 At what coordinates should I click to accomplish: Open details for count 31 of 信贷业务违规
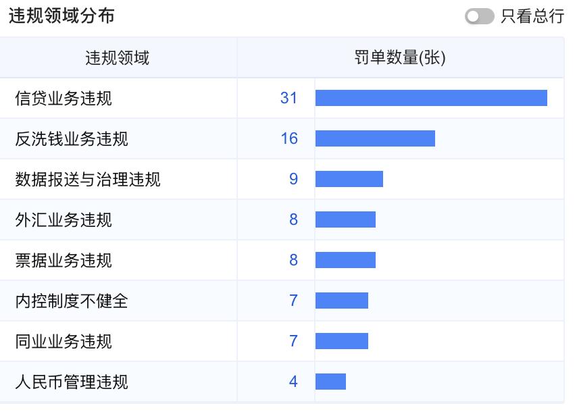293,98
